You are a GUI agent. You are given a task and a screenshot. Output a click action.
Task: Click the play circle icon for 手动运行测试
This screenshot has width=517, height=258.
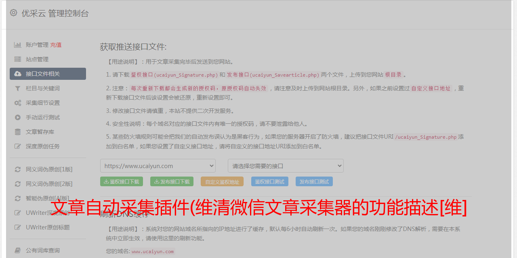tap(18, 117)
